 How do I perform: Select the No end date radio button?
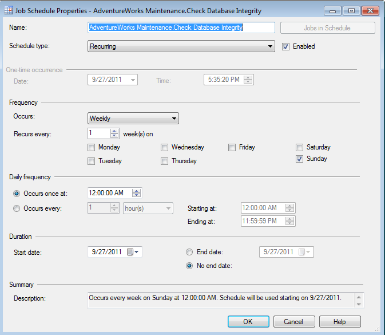pos(189,266)
